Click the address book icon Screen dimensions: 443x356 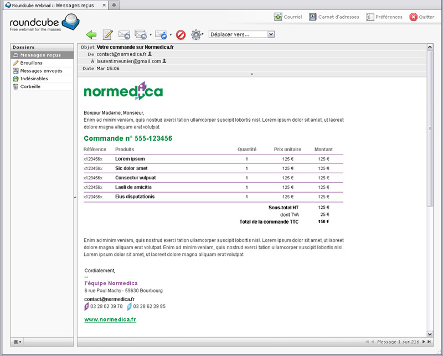pyautogui.click(x=312, y=17)
